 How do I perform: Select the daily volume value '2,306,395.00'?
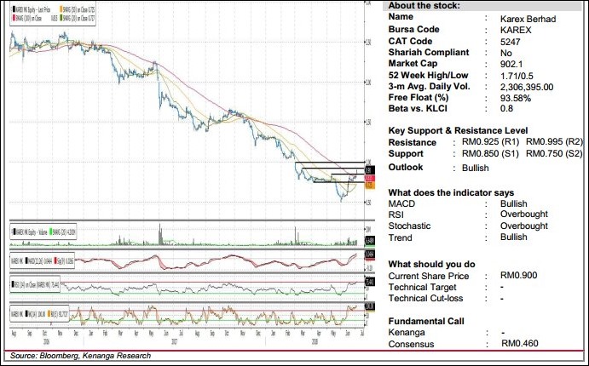(527, 87)
